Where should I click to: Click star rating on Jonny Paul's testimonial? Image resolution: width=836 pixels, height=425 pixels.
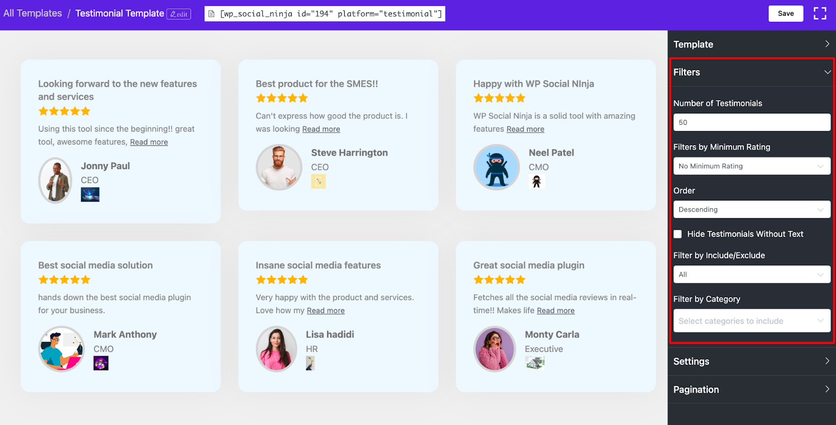(64, 111)
